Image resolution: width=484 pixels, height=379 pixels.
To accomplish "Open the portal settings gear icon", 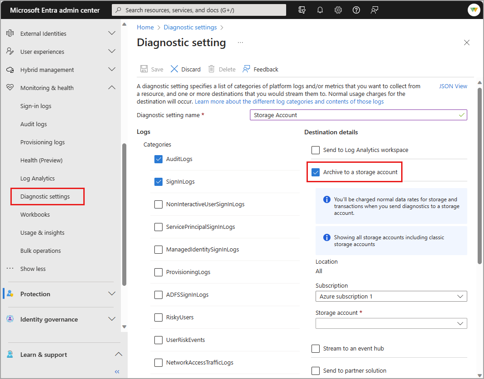I will [x=338, y=10].
